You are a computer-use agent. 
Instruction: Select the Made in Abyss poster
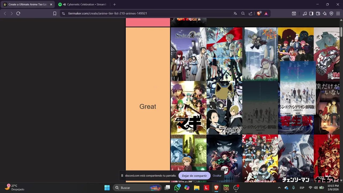[x=260, y=54]
